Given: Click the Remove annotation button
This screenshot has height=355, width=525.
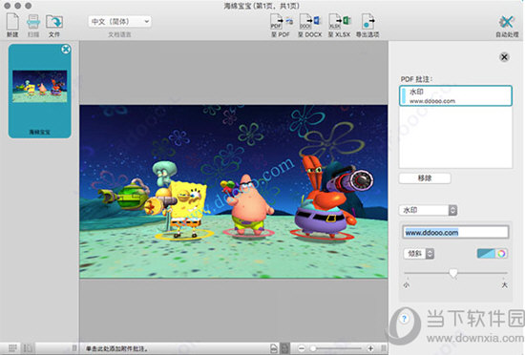Looking at the screenshot, I should click(425, 178).
